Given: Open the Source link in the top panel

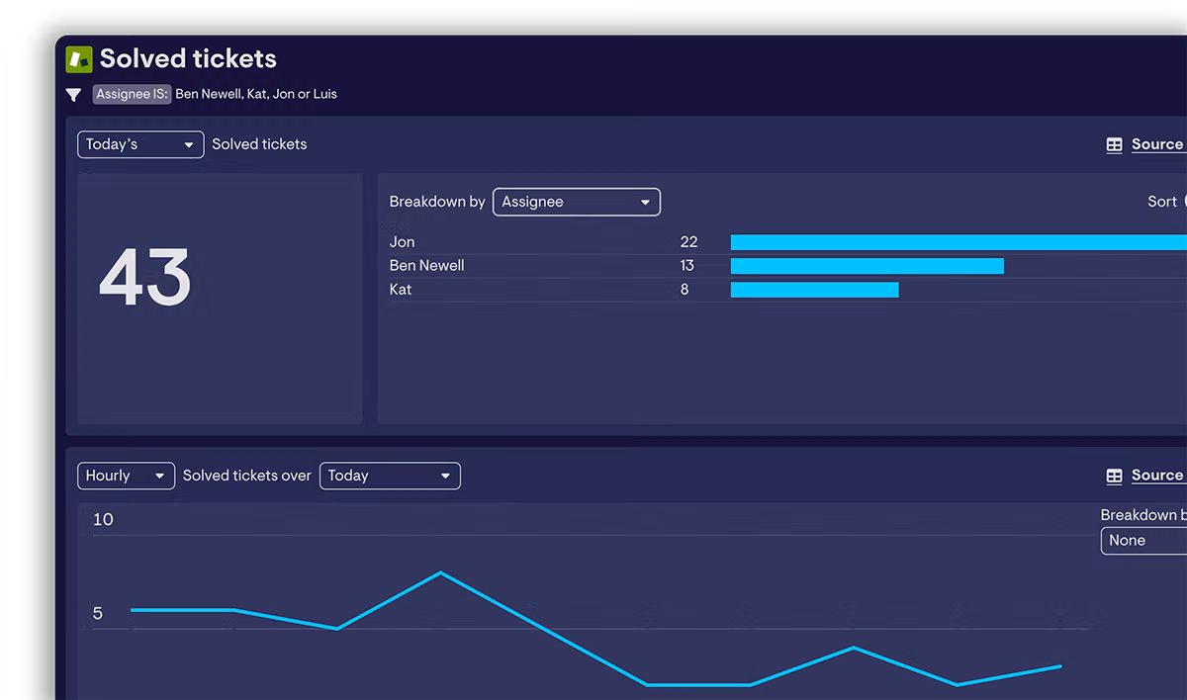Looking at the screenshot, I should 1156,144.
